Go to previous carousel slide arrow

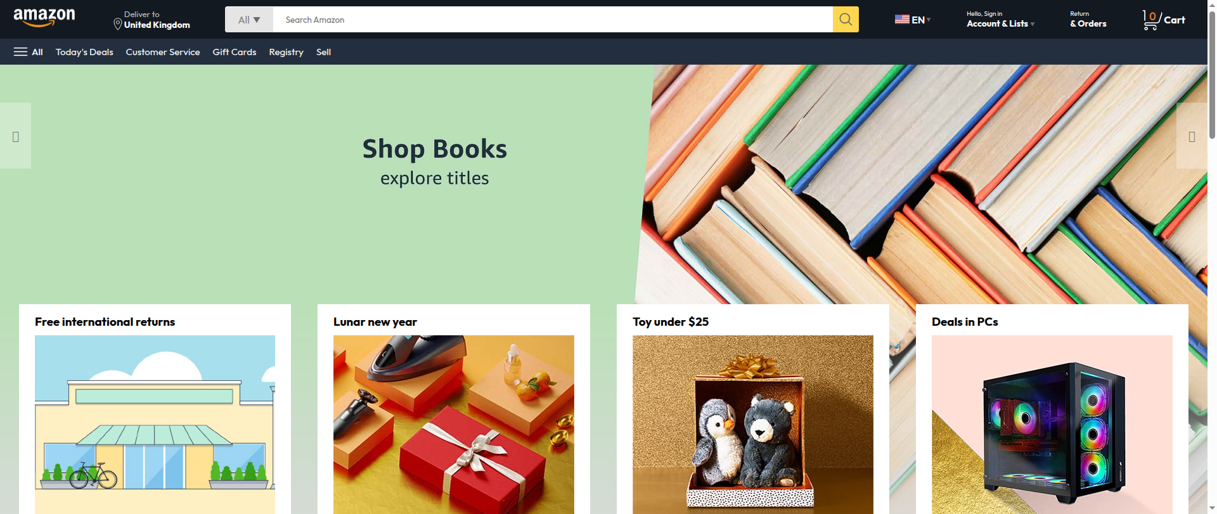click(15, 136)
